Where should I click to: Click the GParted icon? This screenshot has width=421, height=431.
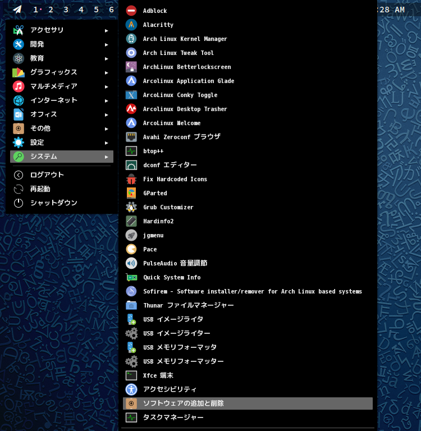[131, 193]
